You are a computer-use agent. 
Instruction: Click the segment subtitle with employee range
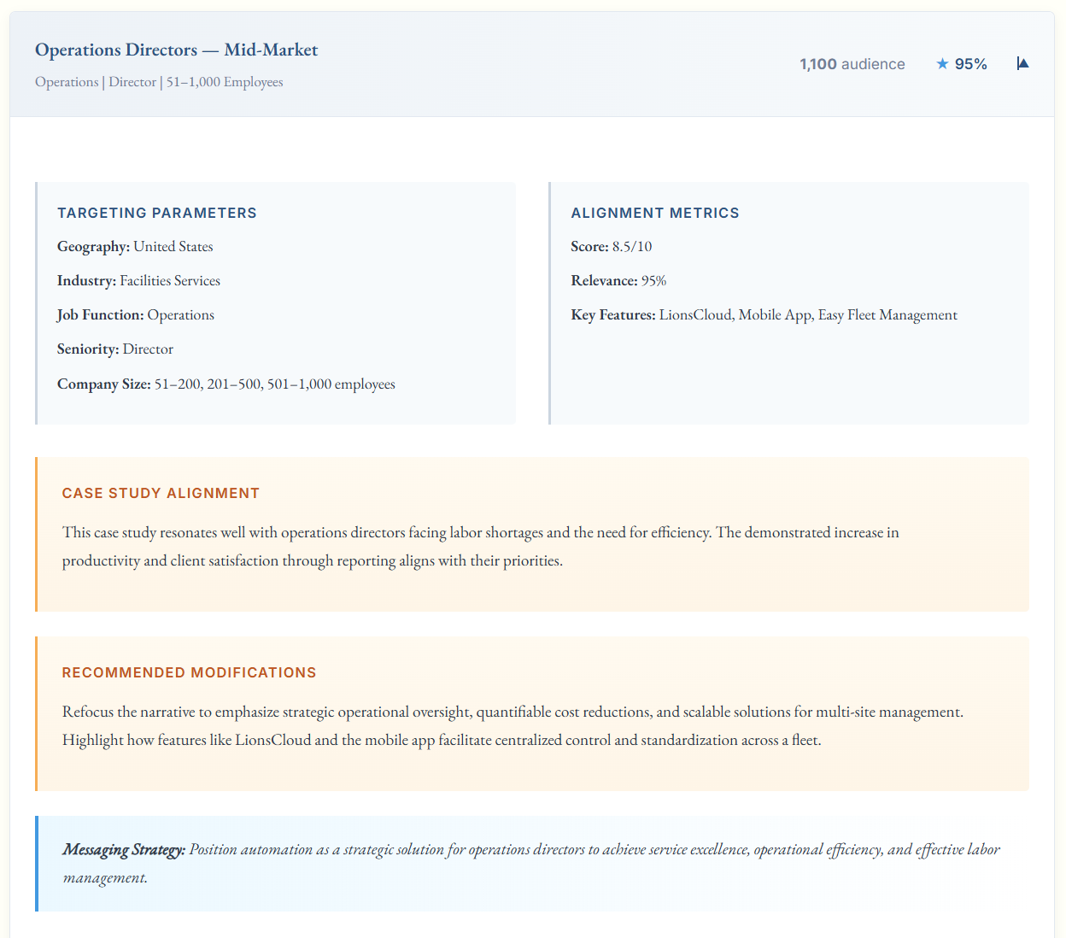(x=159, y=82)
